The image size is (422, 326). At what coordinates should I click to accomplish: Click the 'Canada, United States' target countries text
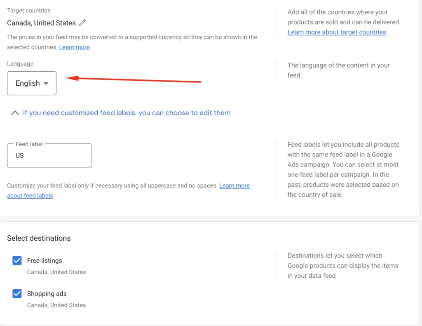point(42,23)
